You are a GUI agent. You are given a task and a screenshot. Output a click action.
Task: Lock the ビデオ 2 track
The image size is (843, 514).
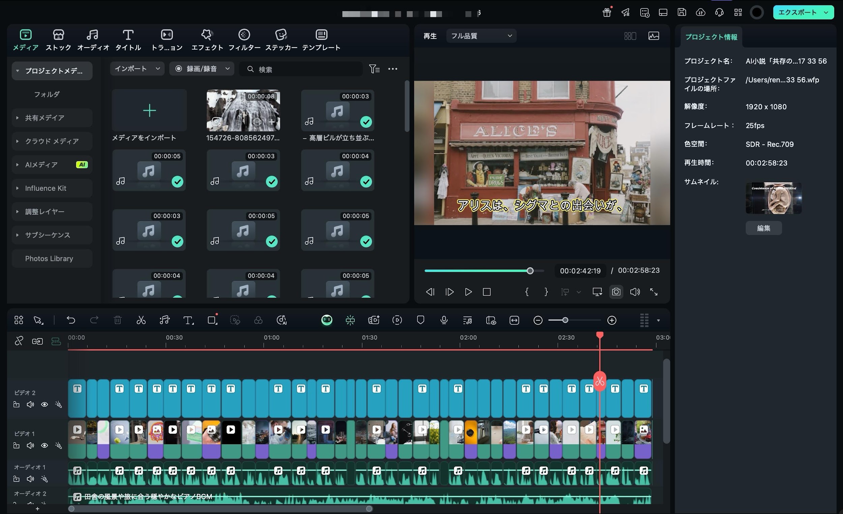pyautogui.click(x=16, y=404)
